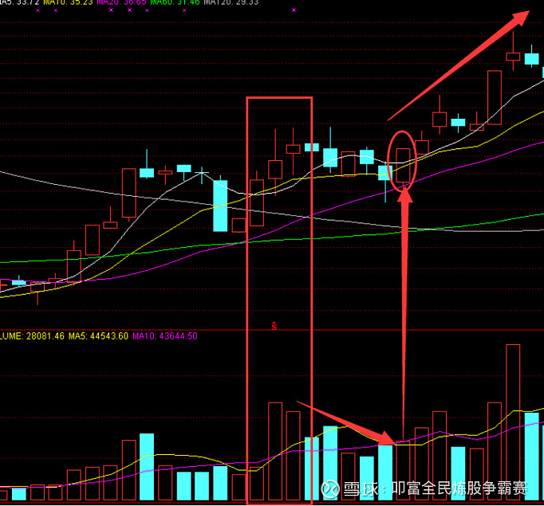
Task: Click the yellow MA10: 35.23 indicator label
Action: tap(65, 2)
